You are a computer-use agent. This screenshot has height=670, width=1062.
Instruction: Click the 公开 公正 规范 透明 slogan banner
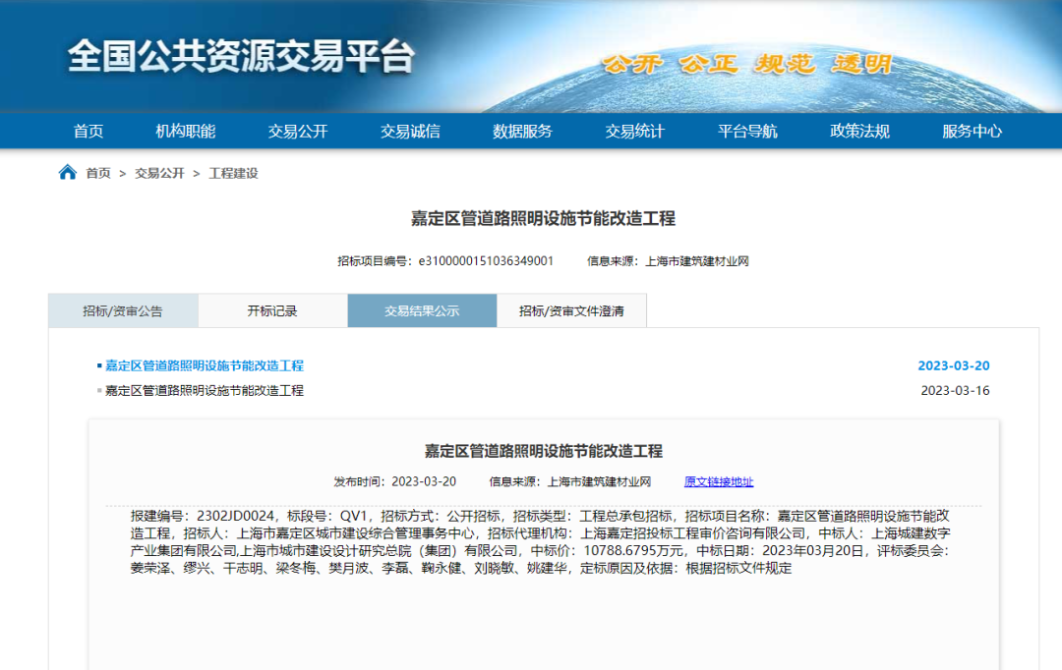(747, 64)
